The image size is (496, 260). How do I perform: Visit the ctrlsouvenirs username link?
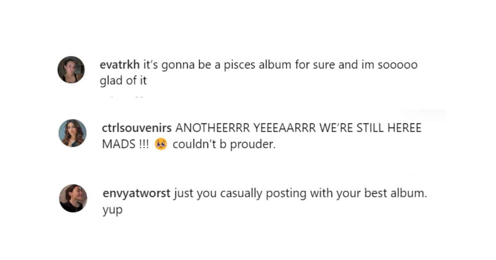coord(137,128)
